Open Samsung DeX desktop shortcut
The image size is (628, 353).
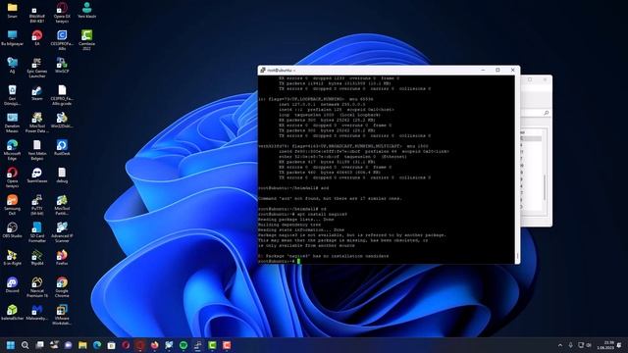tap(12, 204)
